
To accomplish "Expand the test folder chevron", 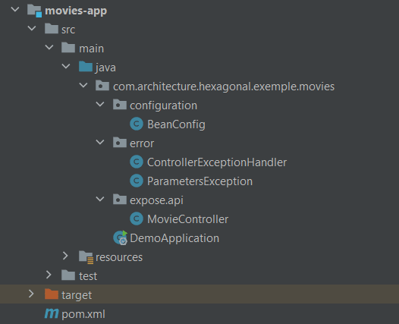I will (x=49, y=275).
